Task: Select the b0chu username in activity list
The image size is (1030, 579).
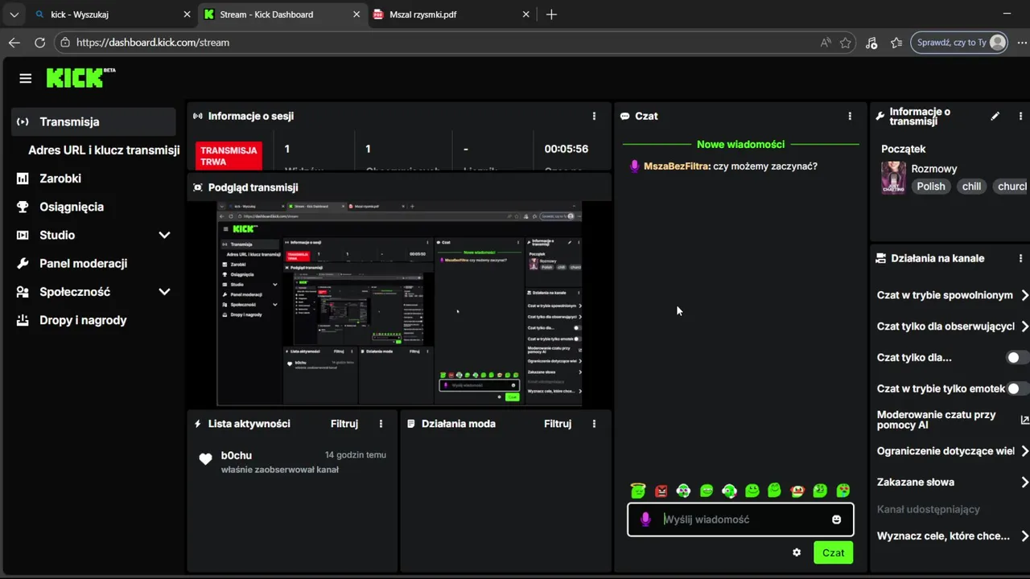Action: pyautogui.click(x=237, y=455)
